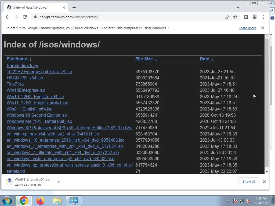Launch Firefox from the taskbar

[x=41, y=201]
